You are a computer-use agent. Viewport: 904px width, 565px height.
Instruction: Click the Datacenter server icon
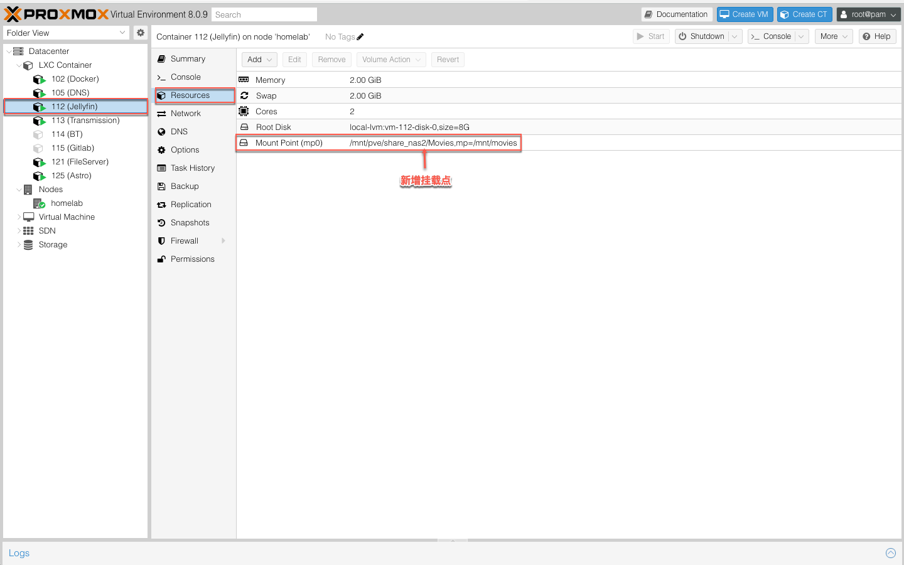tap(18, 51)
